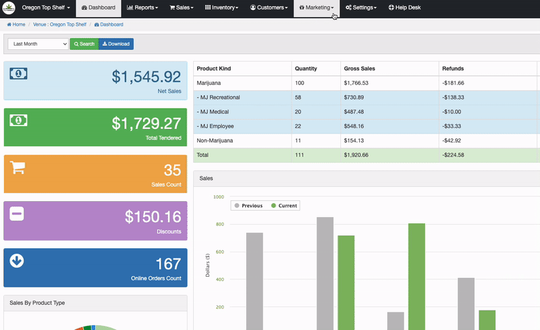Click the shopping cart icon on Sales Count card
This screenshot has width=540, height=330.
tap(18, 167)
